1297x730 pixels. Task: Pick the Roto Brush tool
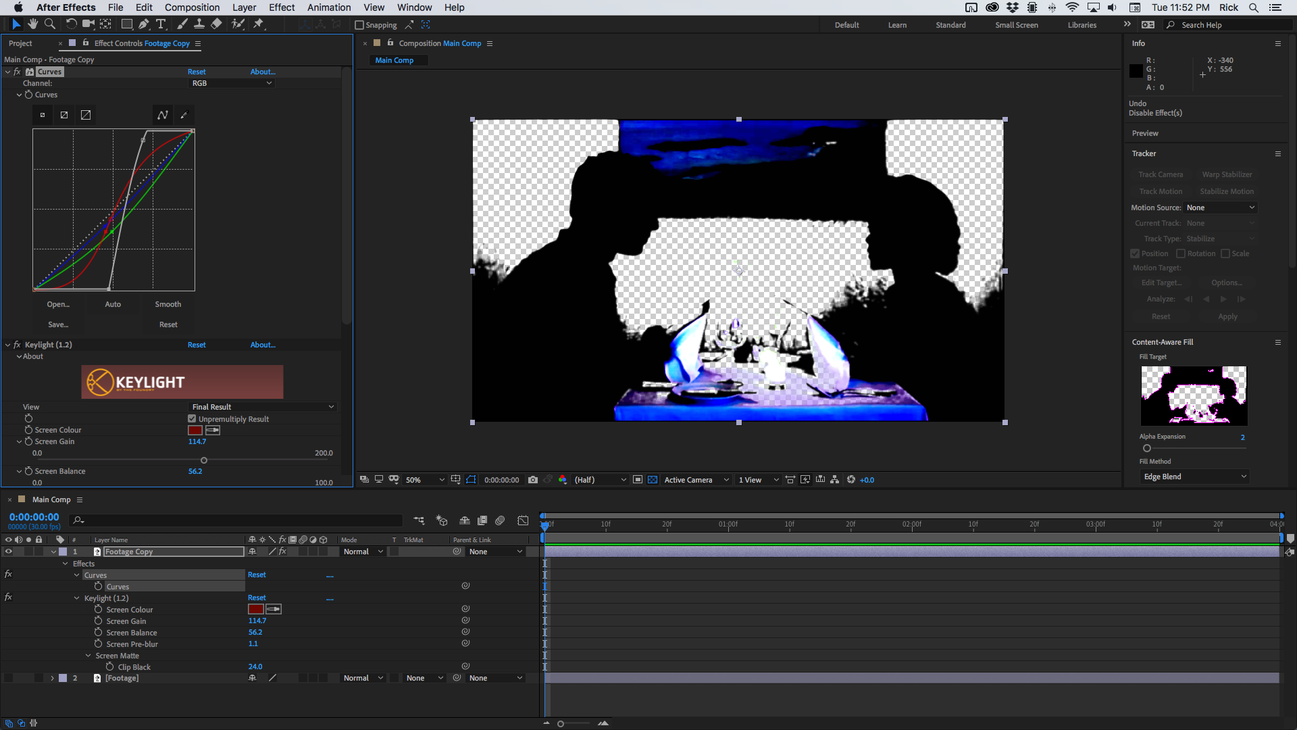[x=238, y=24]
